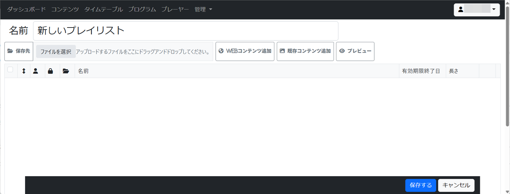The image size is (510, 194).
Task: Open プレビュー with the eye icon
Action: click(x=355, y=51)
